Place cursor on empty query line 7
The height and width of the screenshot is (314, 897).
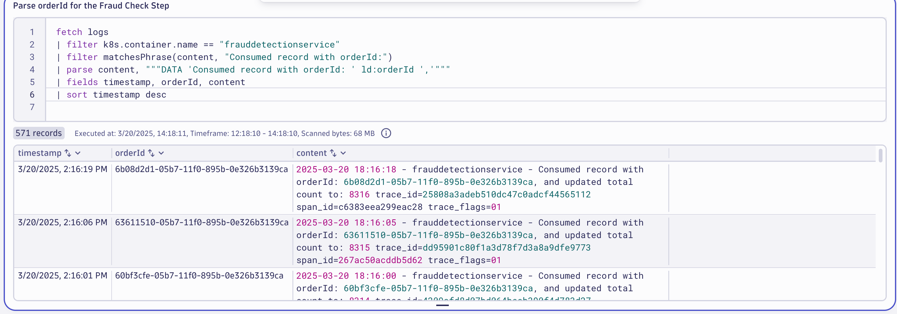pos(466,107)
